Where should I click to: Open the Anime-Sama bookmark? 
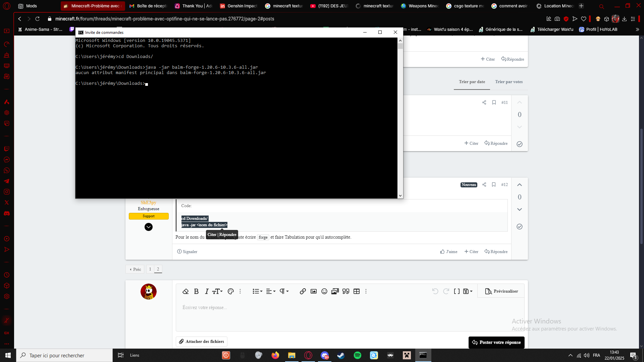coord(40,29)
